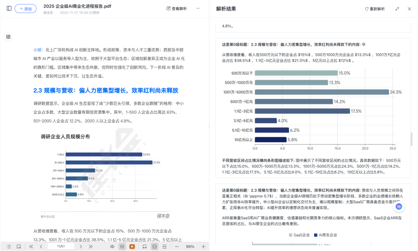Click the SaaS企业 legend swatch

290,235
